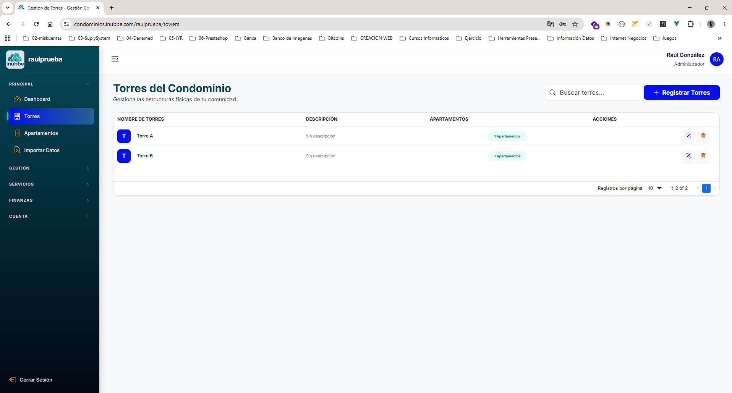Open the 02-miskuentas bookmark folder
The height and width of the screenshot is (393, 732).
coord(42,38)
